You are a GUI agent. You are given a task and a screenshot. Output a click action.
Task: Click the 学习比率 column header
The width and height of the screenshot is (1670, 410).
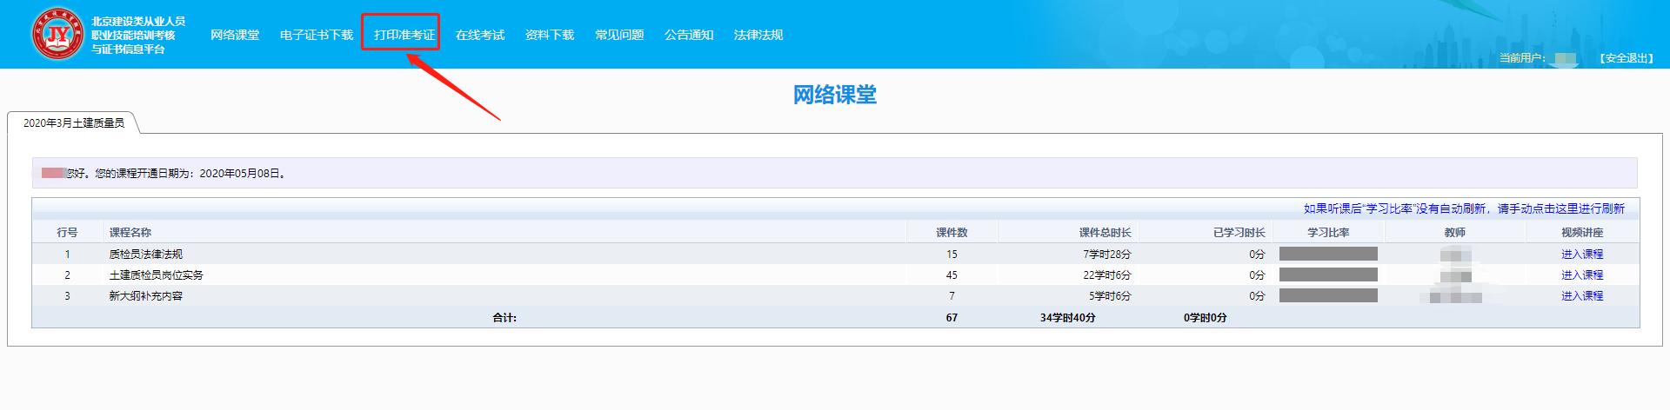point(1328,233)
